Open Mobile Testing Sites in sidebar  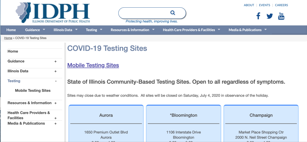[33, 91]
